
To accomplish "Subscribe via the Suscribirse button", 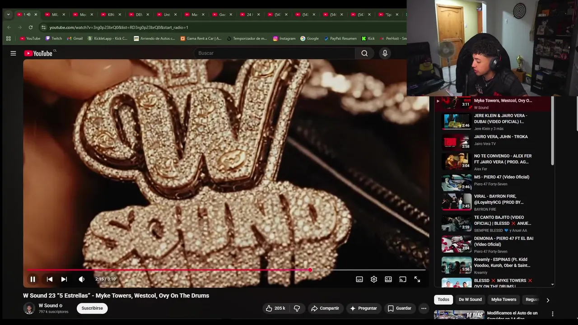I will click(x=92, y=308).
